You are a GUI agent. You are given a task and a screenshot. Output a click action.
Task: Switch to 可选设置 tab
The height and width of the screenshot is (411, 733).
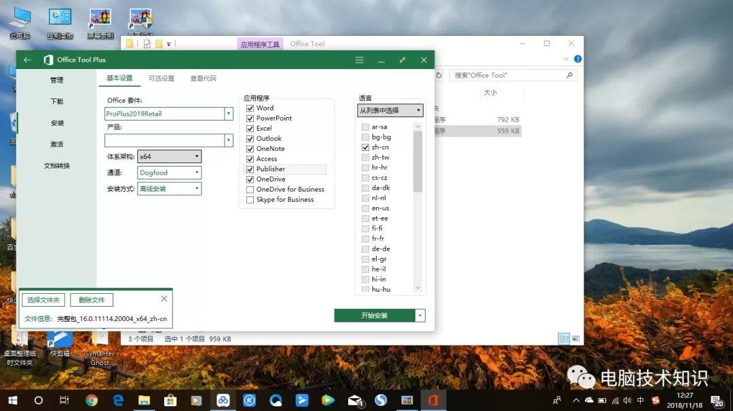click(162, 79)
